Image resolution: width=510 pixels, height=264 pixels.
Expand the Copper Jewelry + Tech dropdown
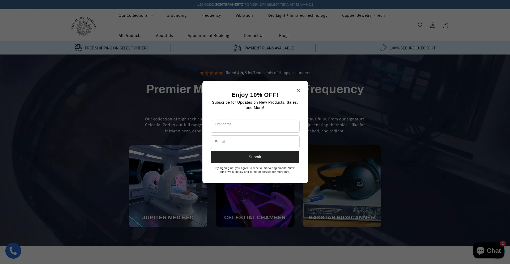[x=366, y=15]
